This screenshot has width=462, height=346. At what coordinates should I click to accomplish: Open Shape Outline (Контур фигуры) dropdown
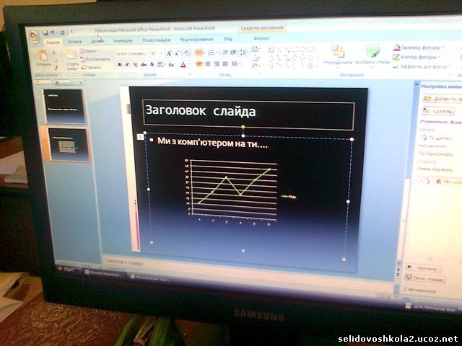coord(417,57)
